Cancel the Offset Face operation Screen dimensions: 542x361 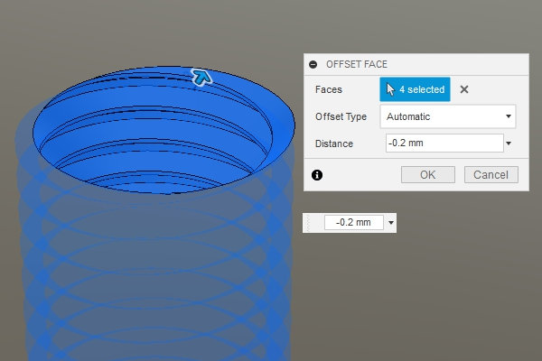(491, 174)
